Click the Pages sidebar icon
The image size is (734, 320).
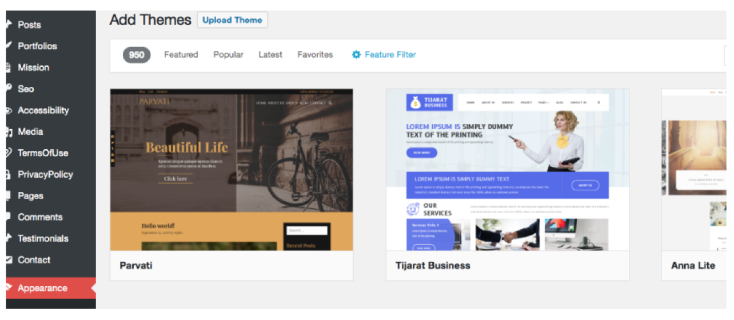pyautogui.click(x=9, y=195)
